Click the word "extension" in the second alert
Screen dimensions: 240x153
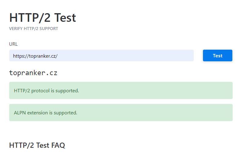point(37,113)
